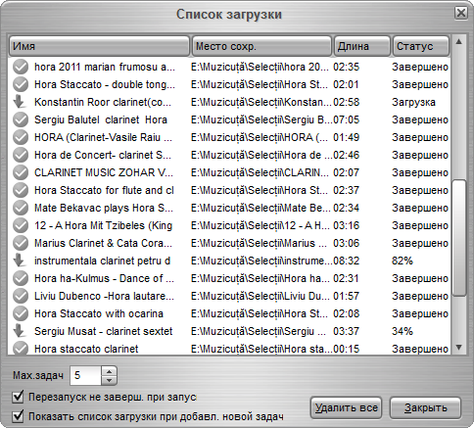Image resolution: width=474 pixels, height=428 pixels.
Task: Toggle the Перезапуск не заверш. при запус checkbox
Action: (18, 397)
